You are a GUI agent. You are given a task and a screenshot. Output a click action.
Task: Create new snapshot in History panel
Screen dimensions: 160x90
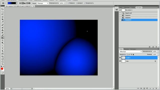[153, 47]
